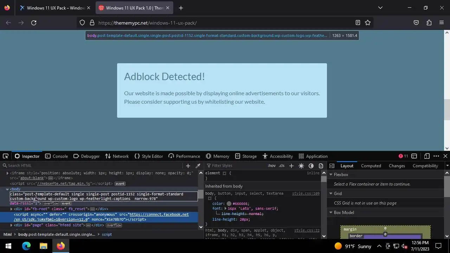
Task: Collapse the Grid section
Action: point(330,194)
